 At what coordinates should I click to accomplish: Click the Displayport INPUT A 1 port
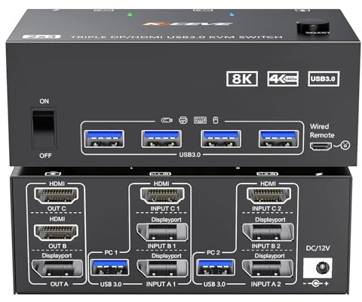pyautogui.click(x=162, y=269)
